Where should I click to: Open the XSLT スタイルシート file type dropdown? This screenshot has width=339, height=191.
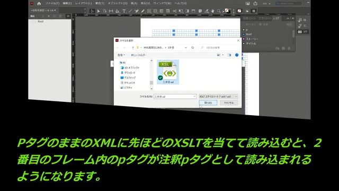tap(218, 97)
